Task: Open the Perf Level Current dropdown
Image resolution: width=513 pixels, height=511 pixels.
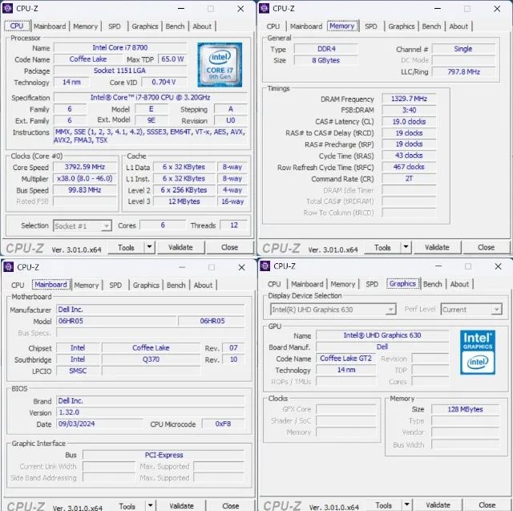Action: click(471, 310)
